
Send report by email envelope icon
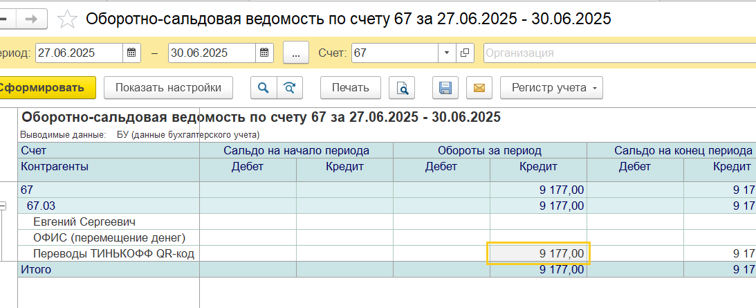[x=479, y=88]
